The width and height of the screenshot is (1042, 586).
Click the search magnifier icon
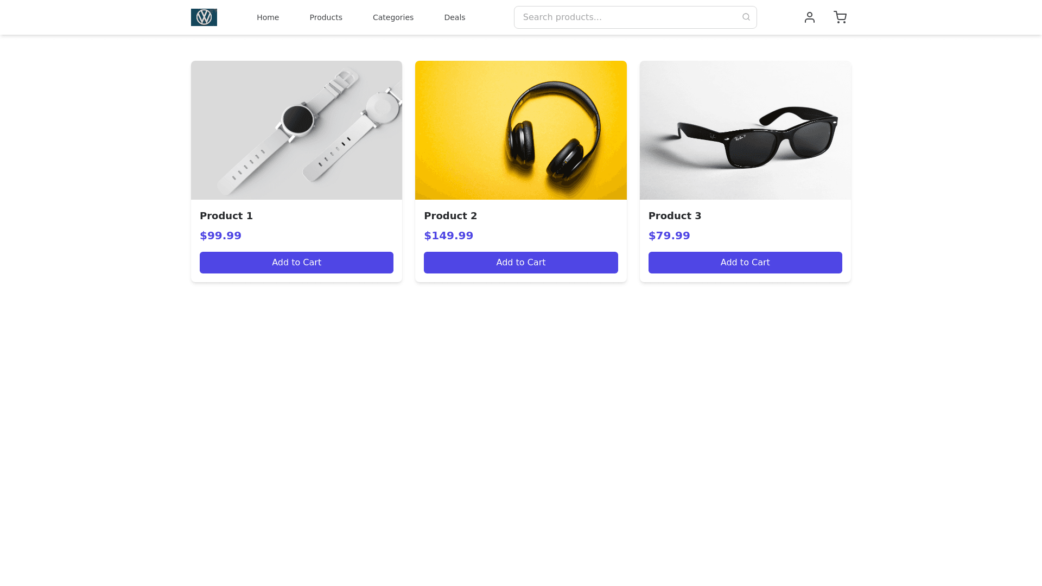coord(746,17)
